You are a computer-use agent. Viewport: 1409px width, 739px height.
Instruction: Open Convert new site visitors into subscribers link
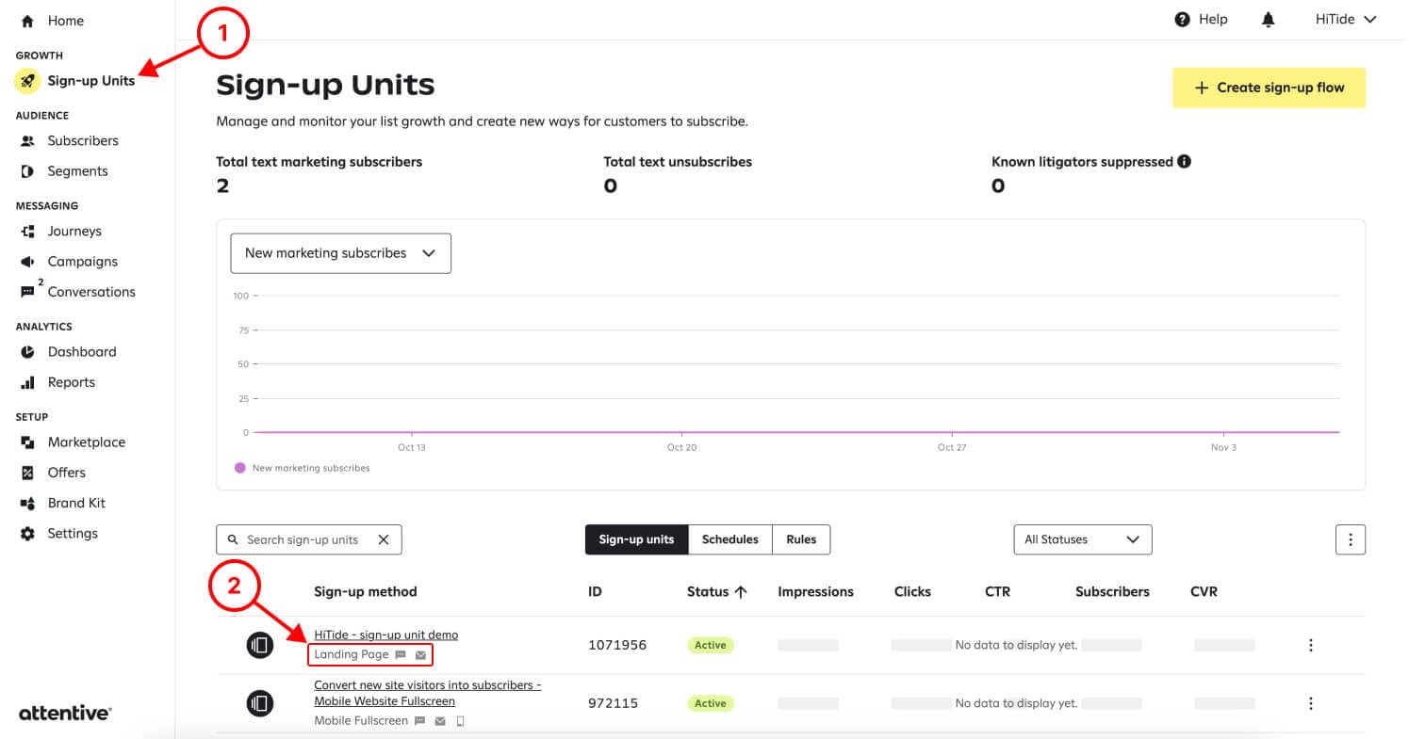[x=427, y=693]
